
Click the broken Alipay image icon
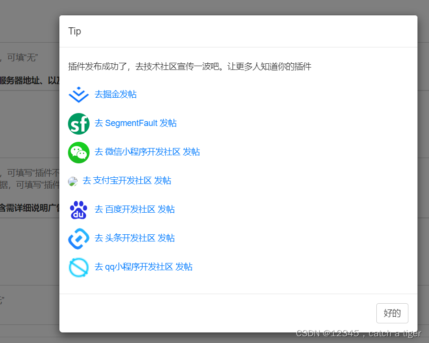[73, 181]
